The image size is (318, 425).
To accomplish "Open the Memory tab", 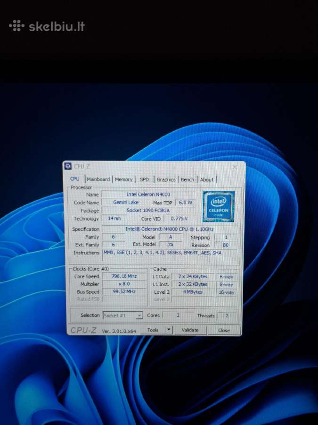I will 123,179.
